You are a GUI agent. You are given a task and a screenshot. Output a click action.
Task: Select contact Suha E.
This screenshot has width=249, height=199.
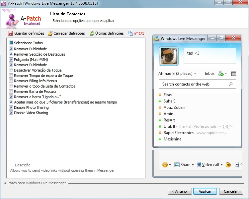(170, 101)
